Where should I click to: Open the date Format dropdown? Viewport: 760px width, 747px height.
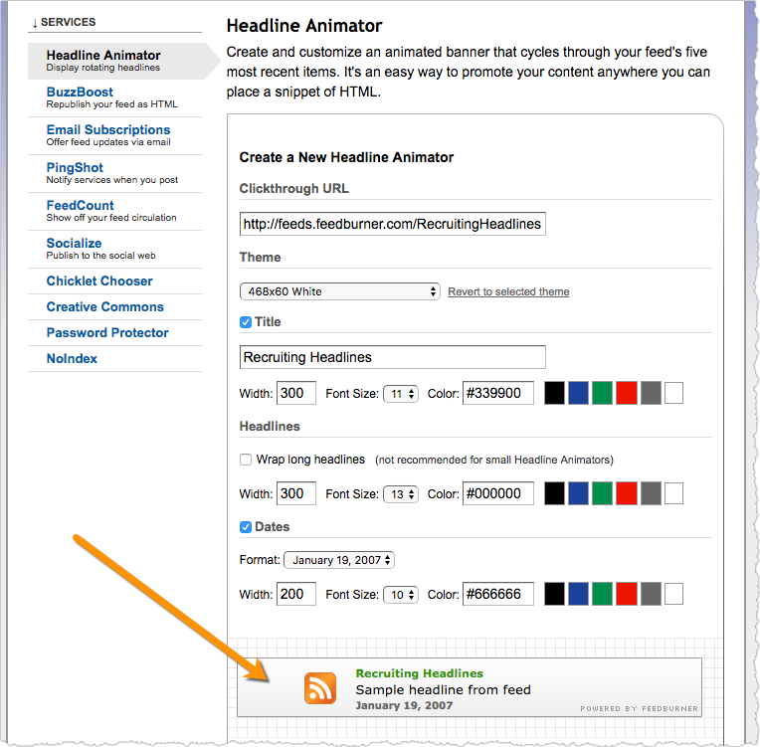pyautogui.click(x=339, y=560)
